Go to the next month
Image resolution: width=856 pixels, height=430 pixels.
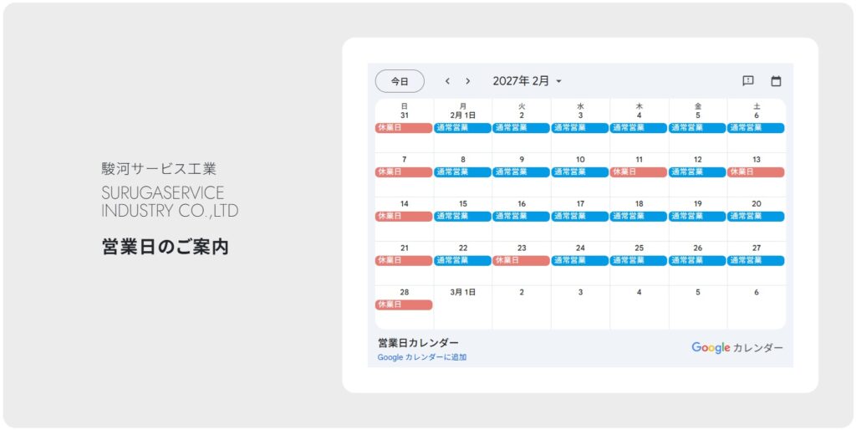(468, 81)
